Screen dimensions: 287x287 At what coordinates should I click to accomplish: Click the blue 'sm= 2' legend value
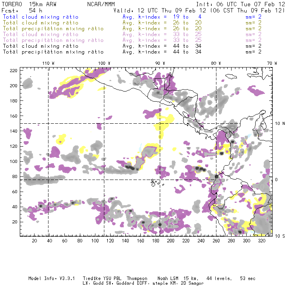tap(253, 17)
